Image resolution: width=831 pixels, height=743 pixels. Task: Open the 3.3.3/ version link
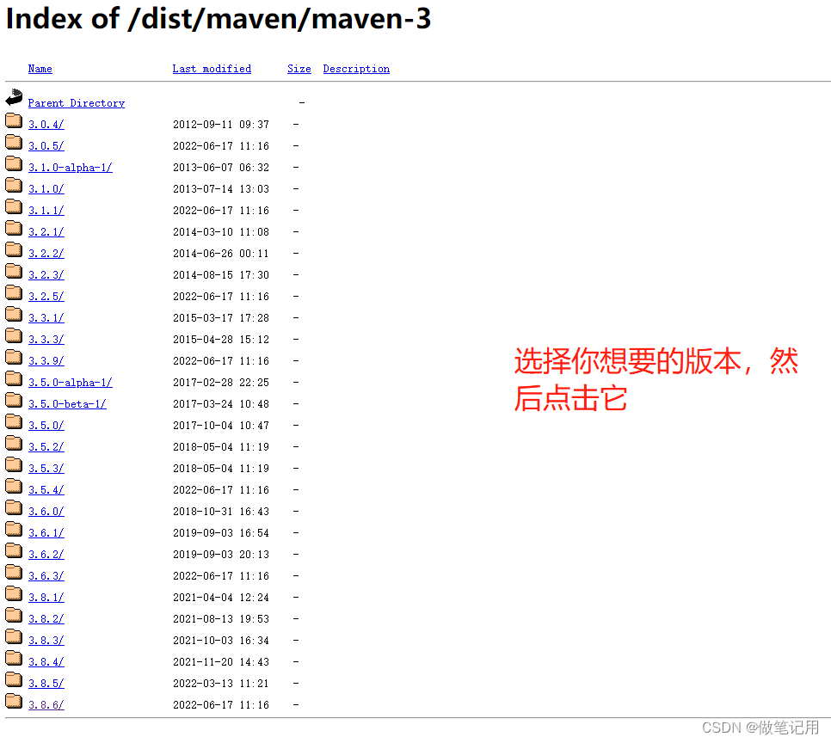(46, 339)
